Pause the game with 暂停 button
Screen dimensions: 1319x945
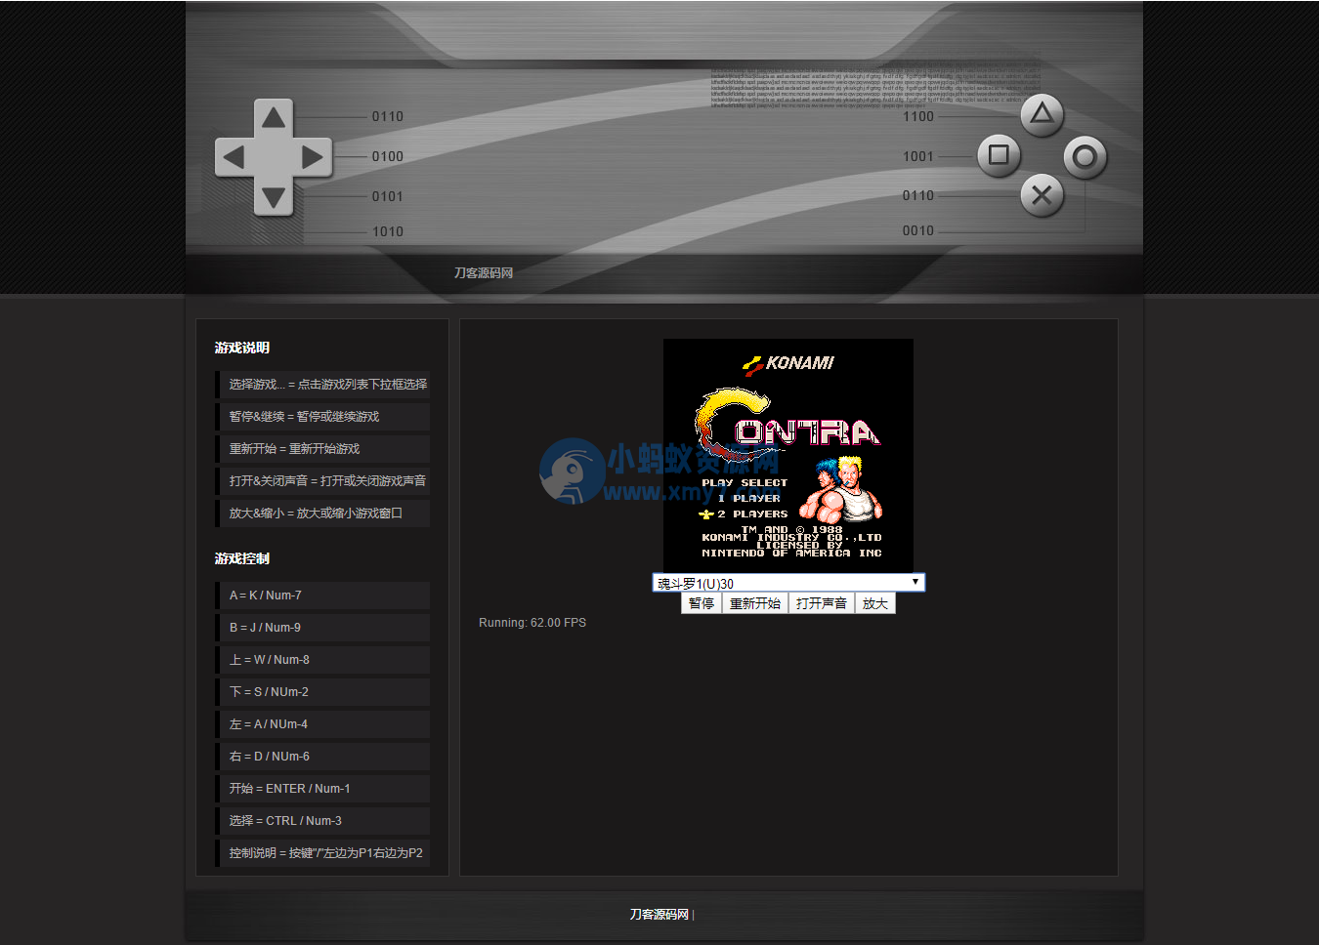(x=701, y=603)
